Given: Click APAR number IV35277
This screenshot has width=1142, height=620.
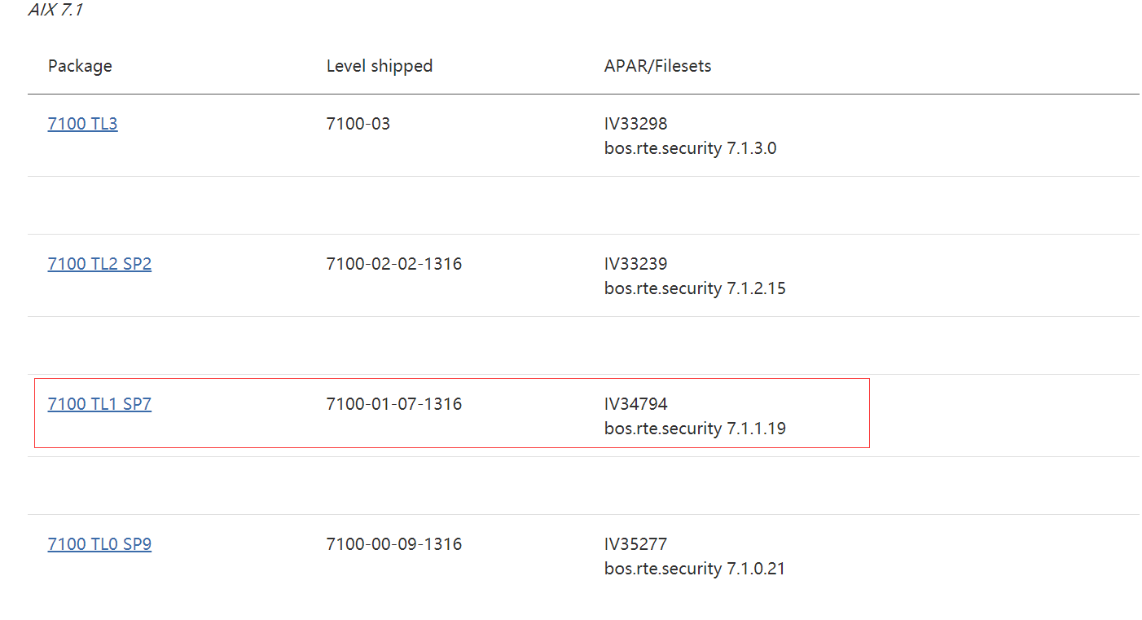Looking at the screenshot, I should click(x=635, y=544).
